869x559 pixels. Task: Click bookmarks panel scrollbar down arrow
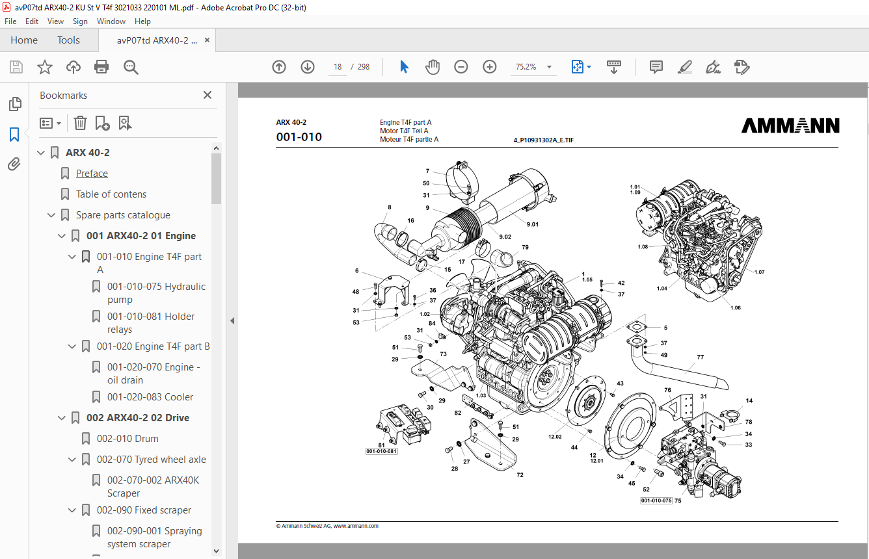click(216, 551)
